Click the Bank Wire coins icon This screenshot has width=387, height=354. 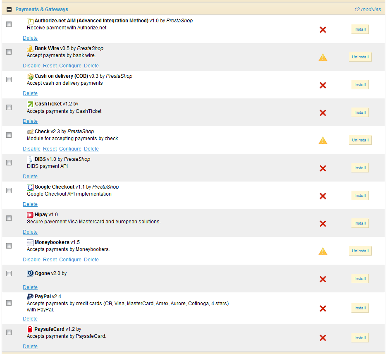point(30,49)
